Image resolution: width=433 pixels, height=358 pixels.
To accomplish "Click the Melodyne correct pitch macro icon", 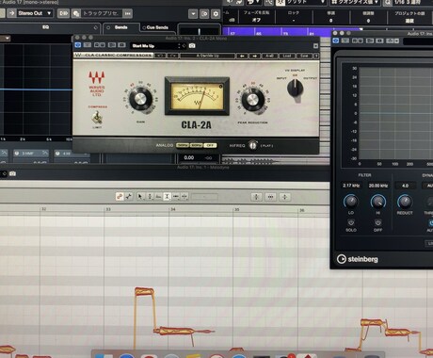I will [x=256, y=197].
